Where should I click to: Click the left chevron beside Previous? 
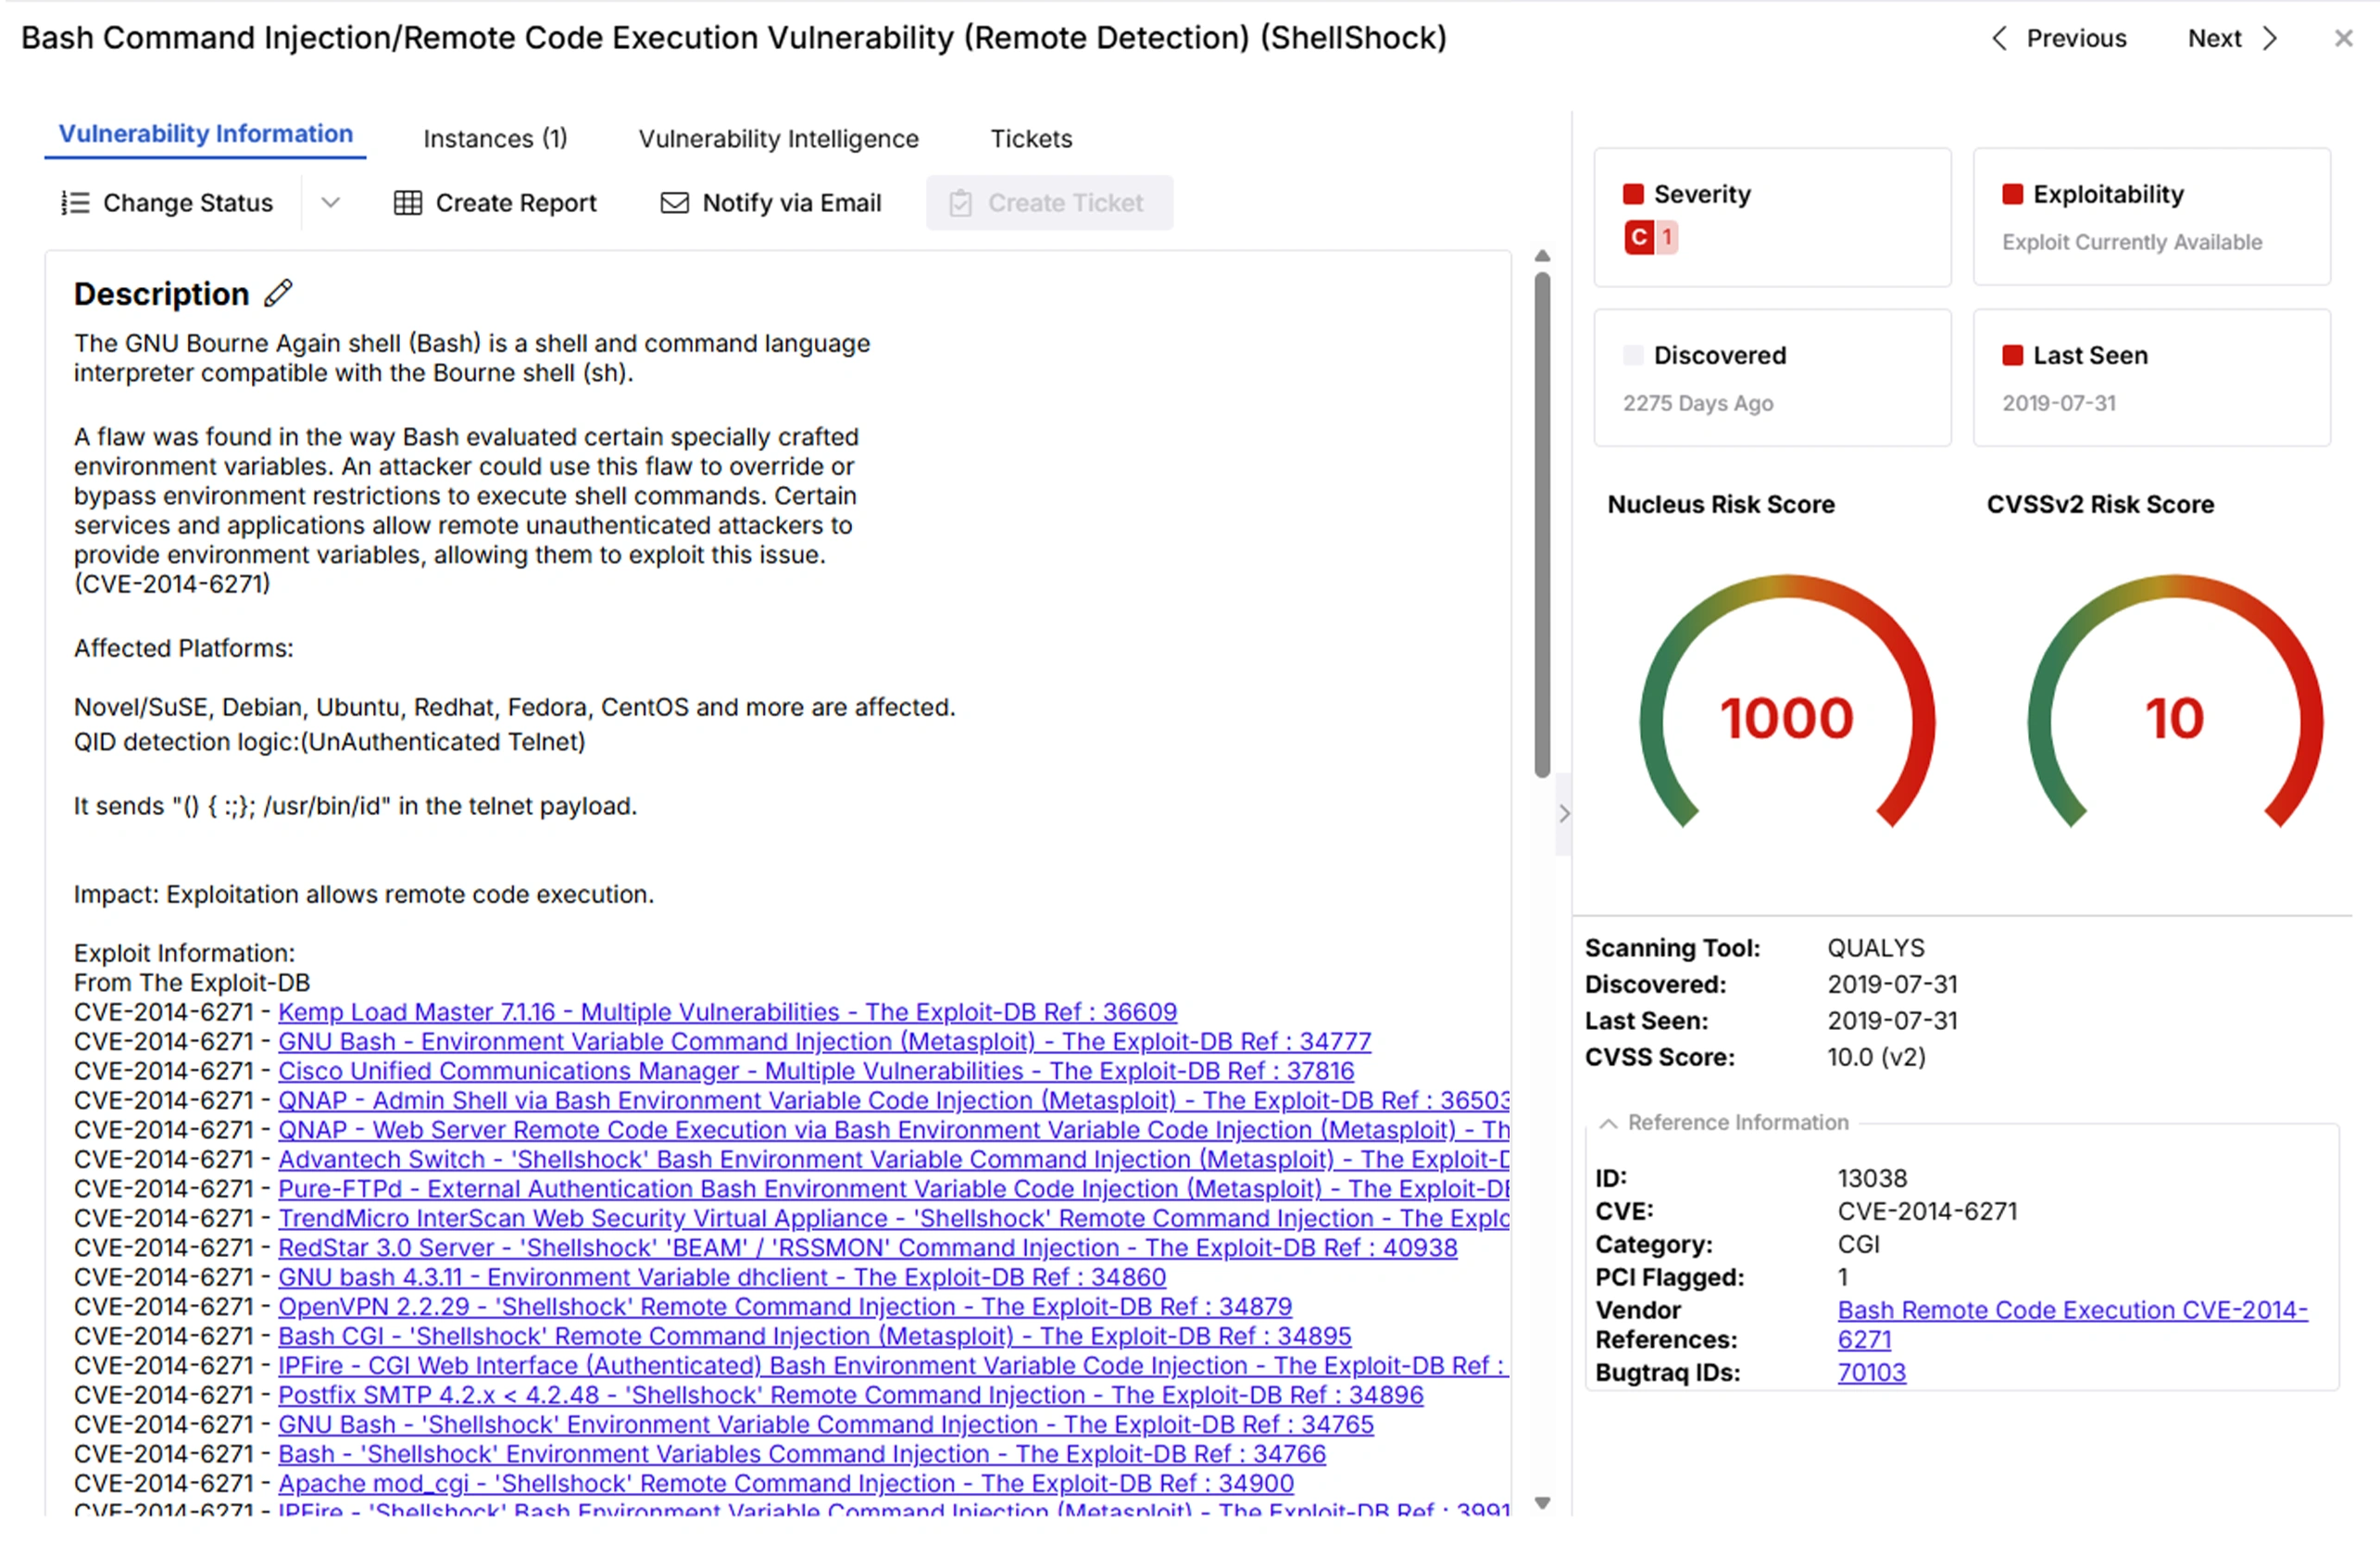[1999, 38]
